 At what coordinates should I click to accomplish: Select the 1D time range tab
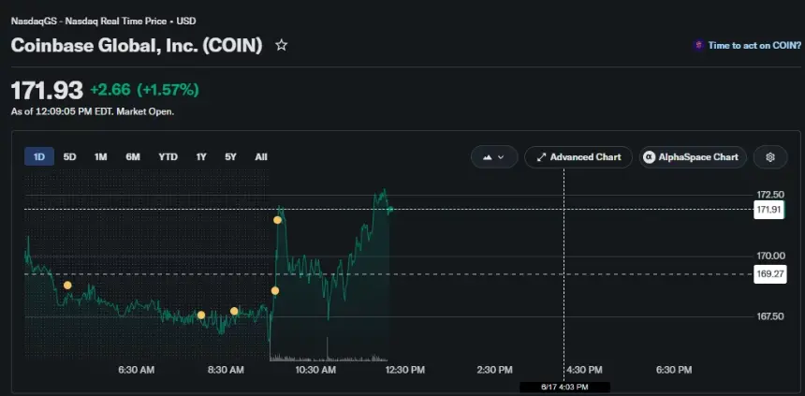[x=39, y=156]
